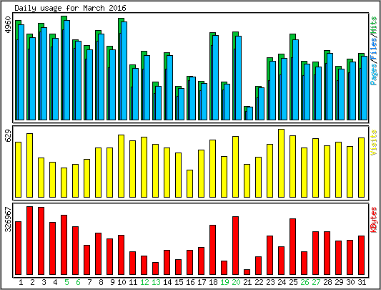This screenshot has width=381, height=290.
Task: Select day label 1 on the x-axis
Action: [21, 282]
